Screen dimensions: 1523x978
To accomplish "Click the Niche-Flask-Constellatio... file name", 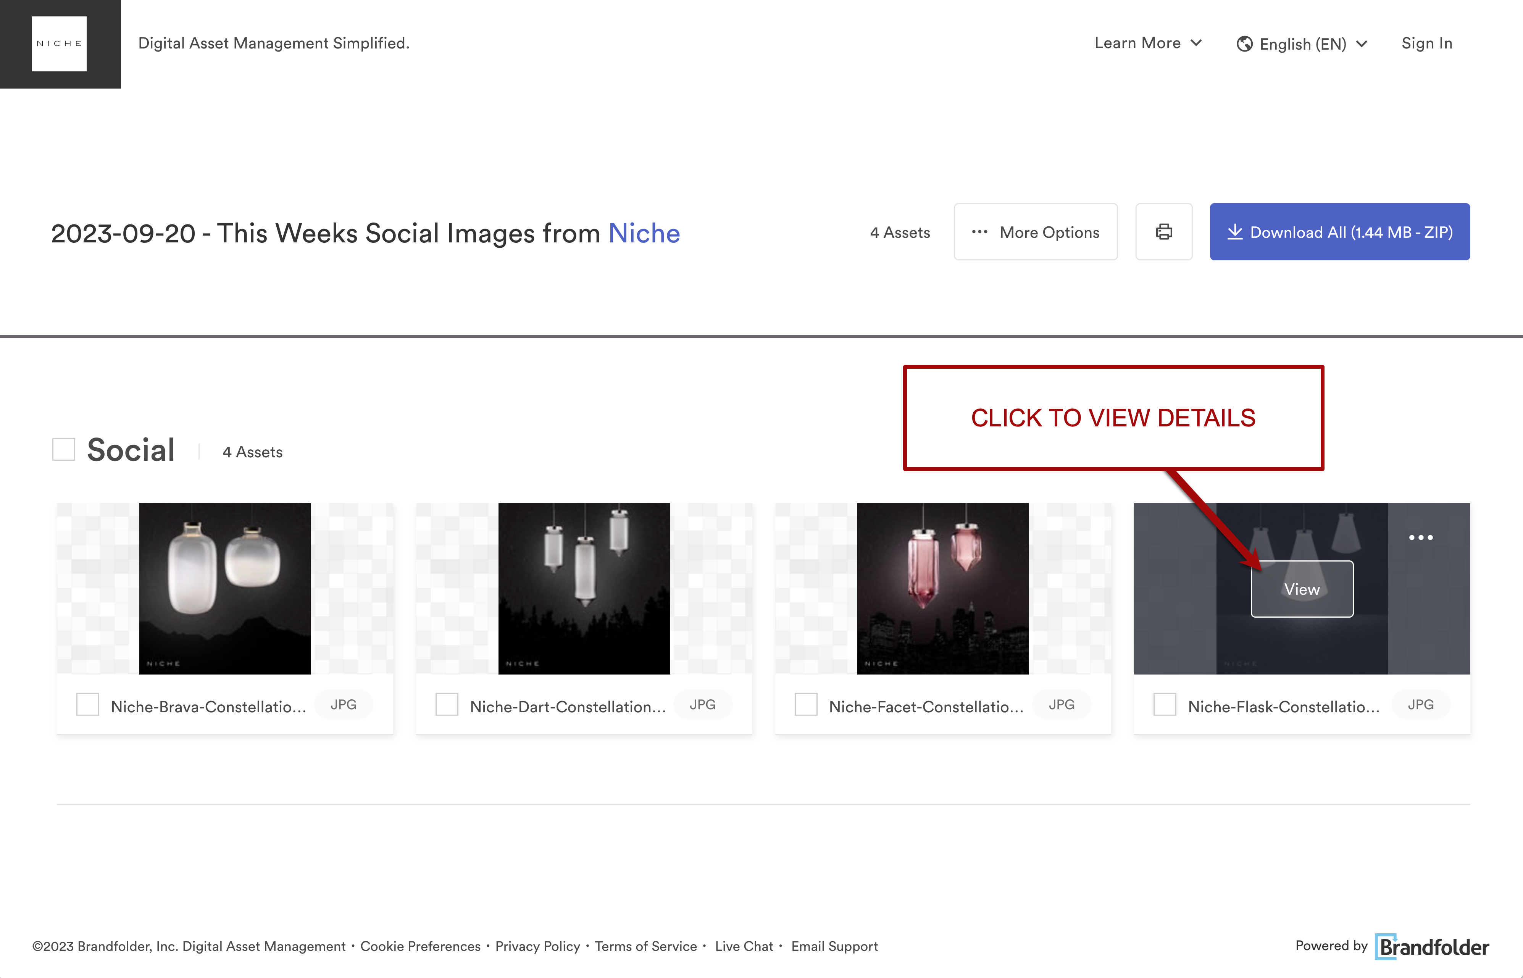I will point(1284,707).
